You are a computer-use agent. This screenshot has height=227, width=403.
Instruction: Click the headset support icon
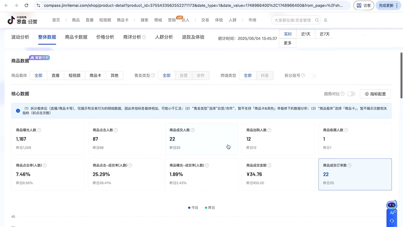click(392, 221)
